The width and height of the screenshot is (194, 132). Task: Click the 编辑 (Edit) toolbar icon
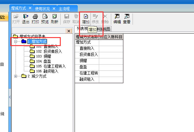(117, 19)
